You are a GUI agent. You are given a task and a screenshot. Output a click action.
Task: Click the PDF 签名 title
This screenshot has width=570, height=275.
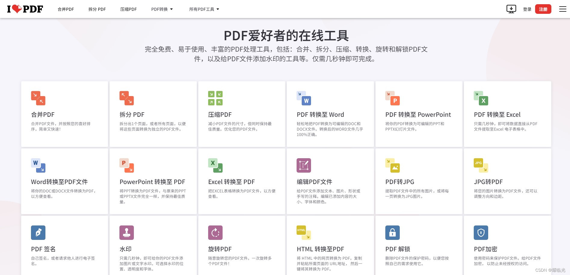[x=43, y=249]
